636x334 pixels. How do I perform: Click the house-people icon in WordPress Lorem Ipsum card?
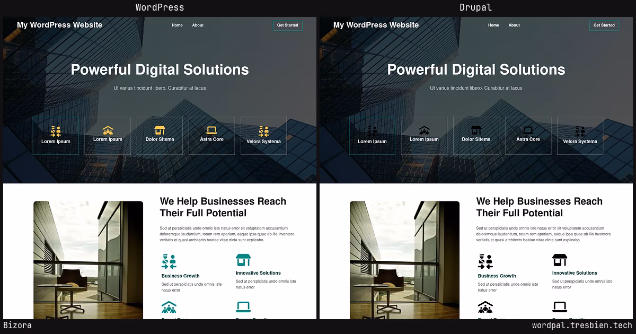pyautogui.click(x=108, y=130)
